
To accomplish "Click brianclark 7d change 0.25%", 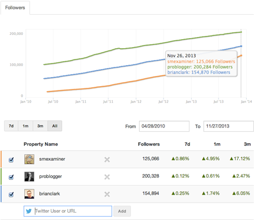I will point(180,193).
